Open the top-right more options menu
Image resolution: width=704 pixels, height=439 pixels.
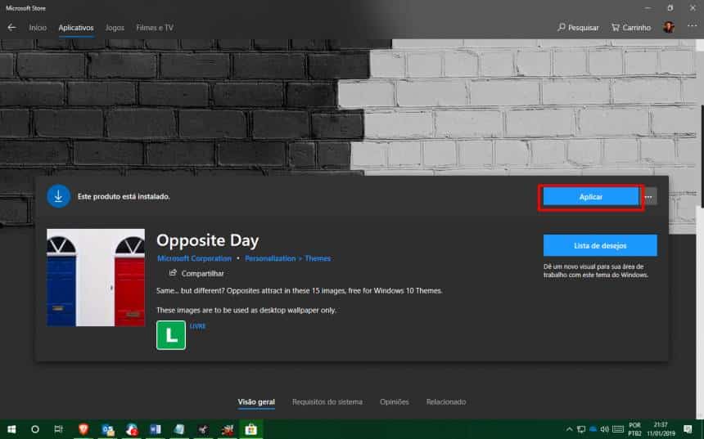[x=692, y=27]
